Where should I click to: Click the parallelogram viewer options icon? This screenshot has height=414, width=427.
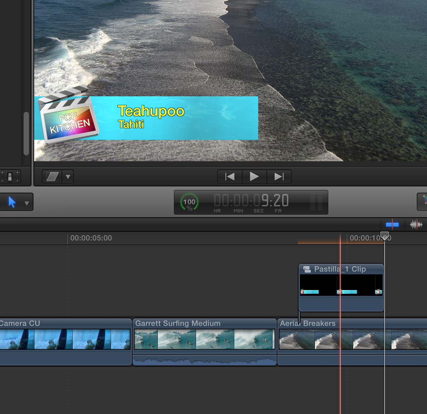pos(52,177)
